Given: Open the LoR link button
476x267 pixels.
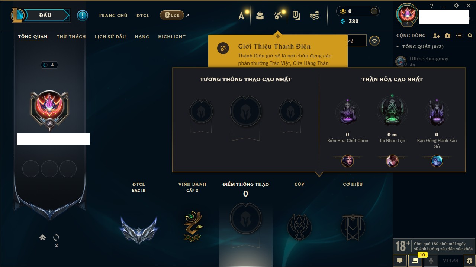Looking at the screenshot, I should (x=172, y=15).
